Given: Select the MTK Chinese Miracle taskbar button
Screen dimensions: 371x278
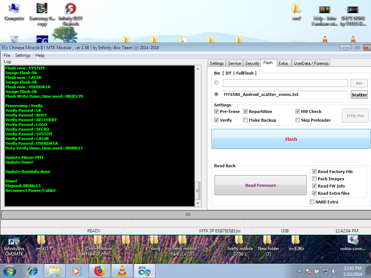Looking at the screenshot, I should (145, 271).
